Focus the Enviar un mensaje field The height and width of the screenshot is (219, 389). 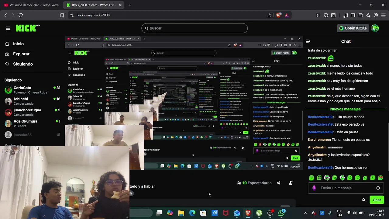346,188
